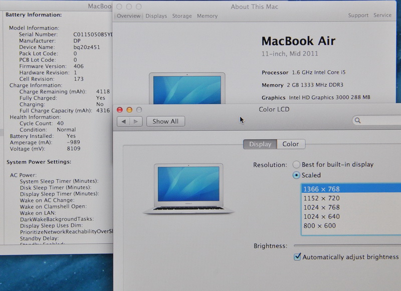Click the Charge Remaining value 4118
The height and width of the screenshot is (291, 401).
pyautogui.click(x=103, y=92)
